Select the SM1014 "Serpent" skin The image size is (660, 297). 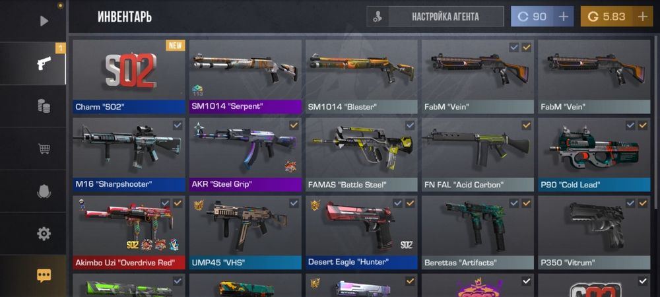coord(246,77)
